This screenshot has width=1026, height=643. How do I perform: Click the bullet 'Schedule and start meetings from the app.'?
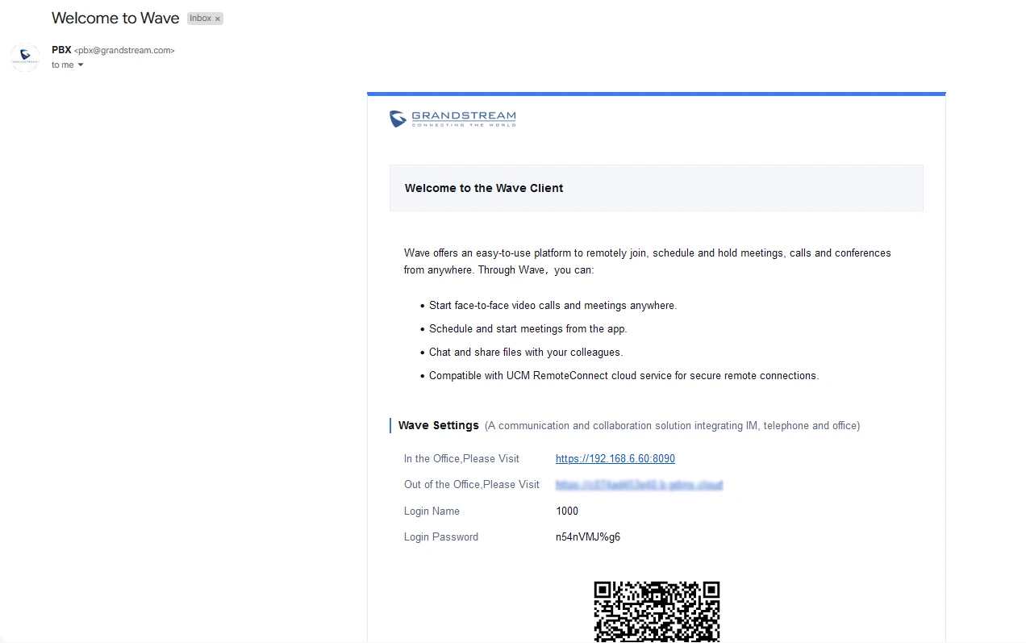[528, 328]
